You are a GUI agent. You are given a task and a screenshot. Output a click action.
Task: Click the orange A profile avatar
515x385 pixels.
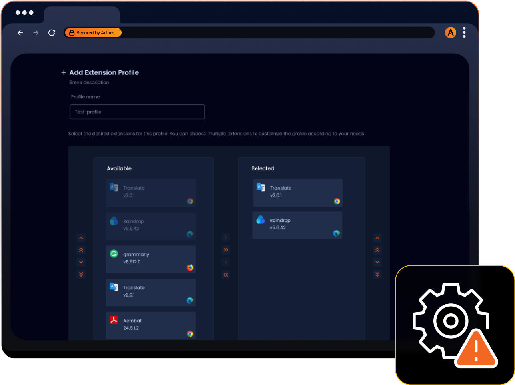tap(451, 32)
